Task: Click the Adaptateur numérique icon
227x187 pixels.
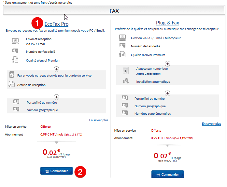Action: pyautogui.click(x=125, y=71)
